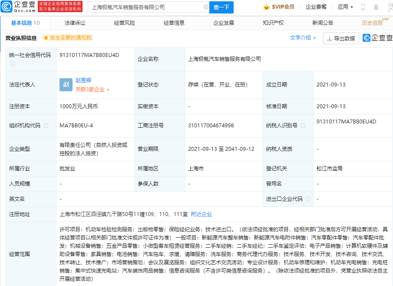Click info icon beside 进出口企业代码

[x=308, y=199]
